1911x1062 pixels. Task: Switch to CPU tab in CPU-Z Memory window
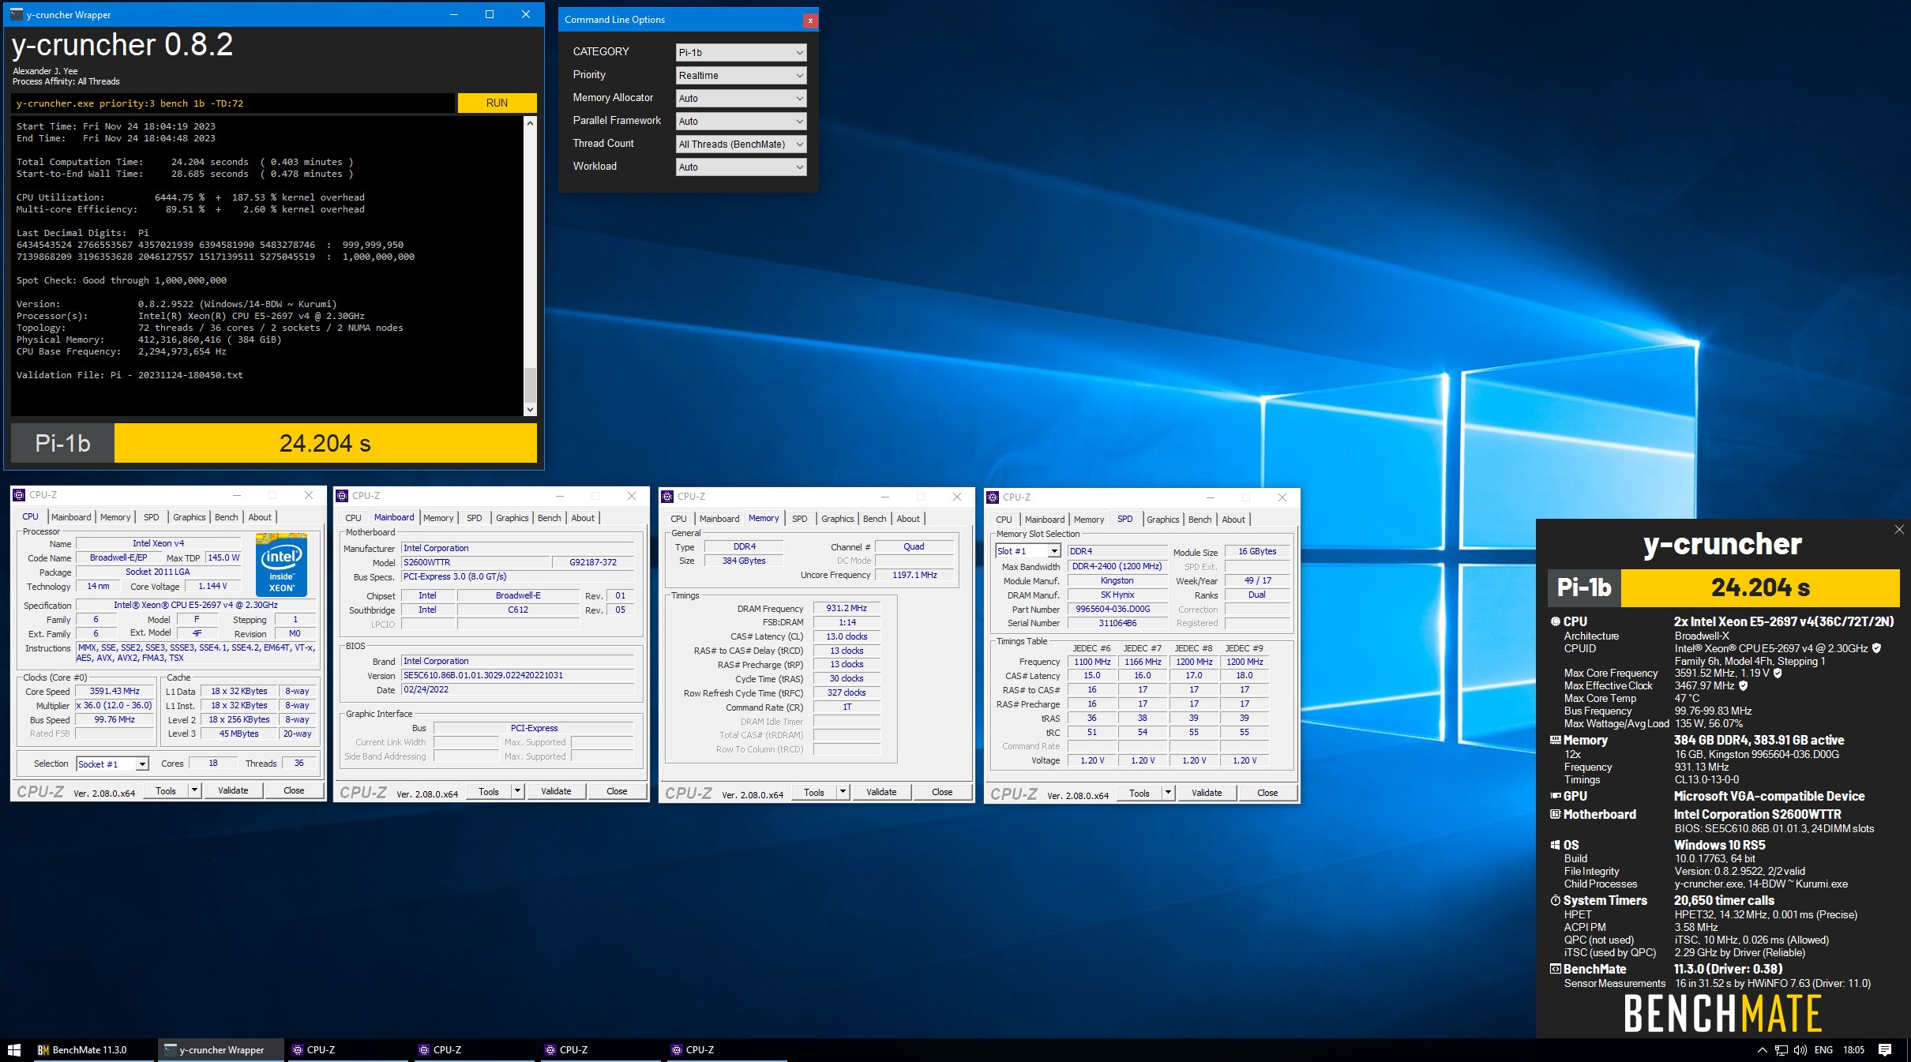coord(678,519)
